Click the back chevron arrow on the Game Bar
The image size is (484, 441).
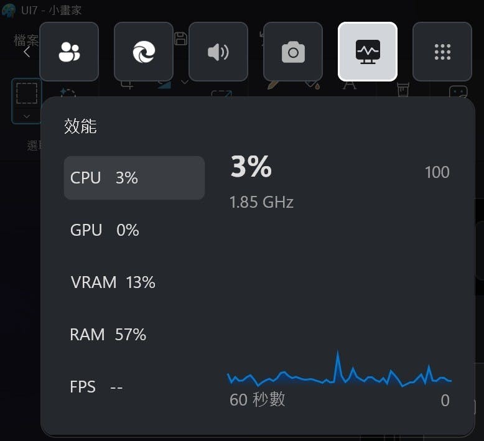coord(27,52)
